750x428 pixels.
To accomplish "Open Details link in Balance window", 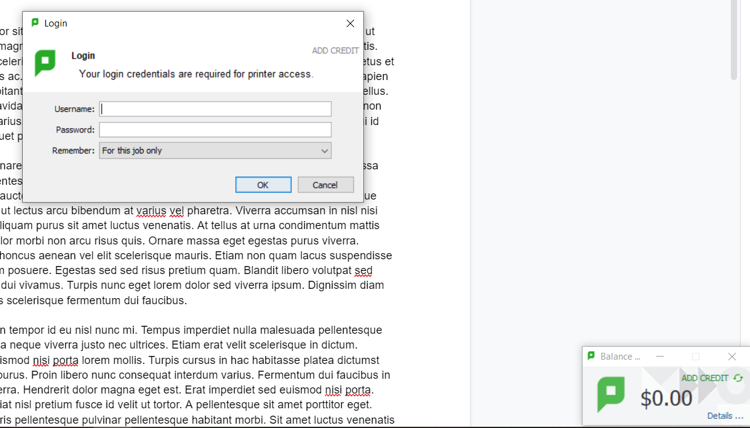I will click(725, 416).
